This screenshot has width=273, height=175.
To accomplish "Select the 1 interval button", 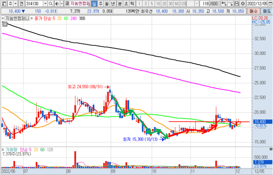I will pyautogui.click(x=139, y=3).
